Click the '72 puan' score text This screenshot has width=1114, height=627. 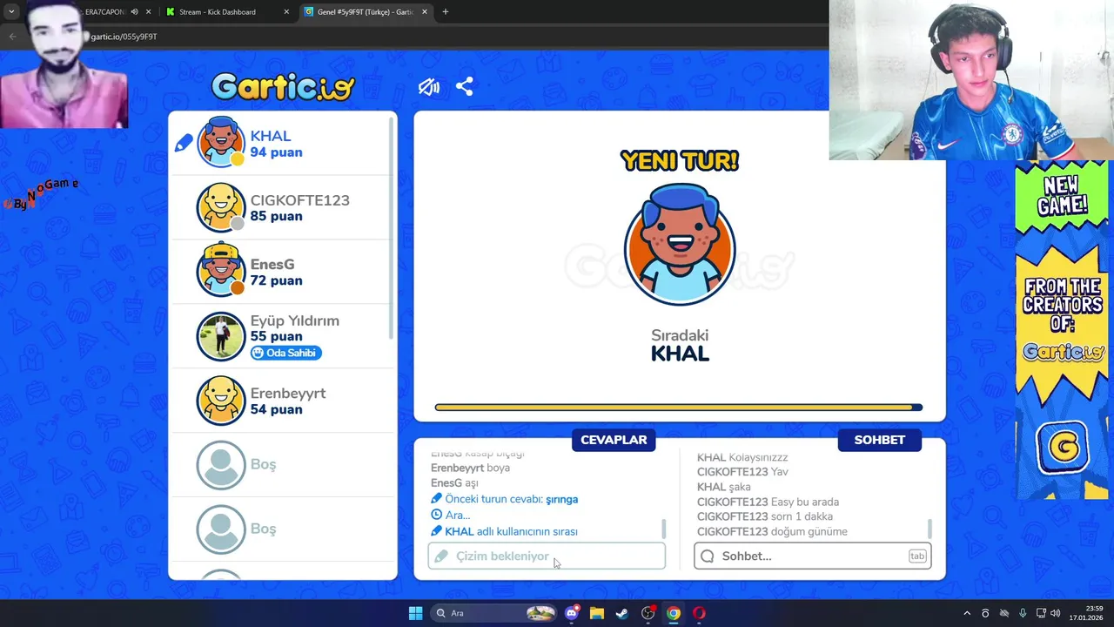(x=277, y=280)
